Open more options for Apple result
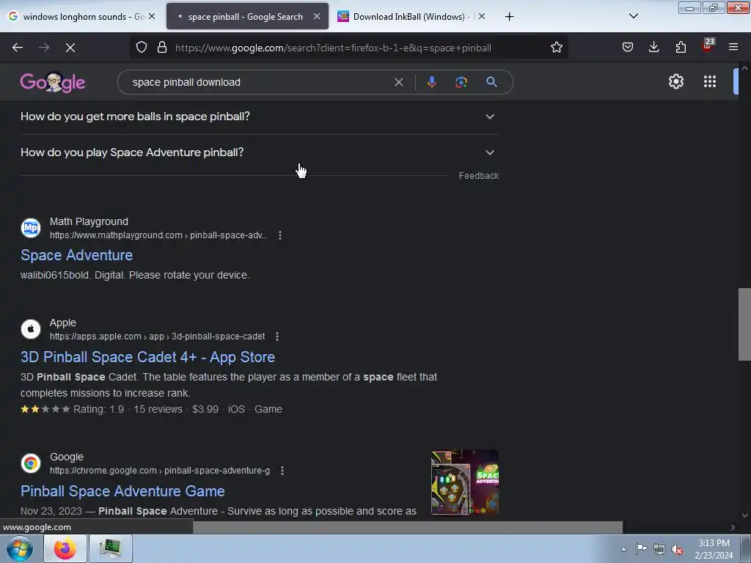Image resolution: width=751 pixels, height=563 pixels. (x=277, y=336)
